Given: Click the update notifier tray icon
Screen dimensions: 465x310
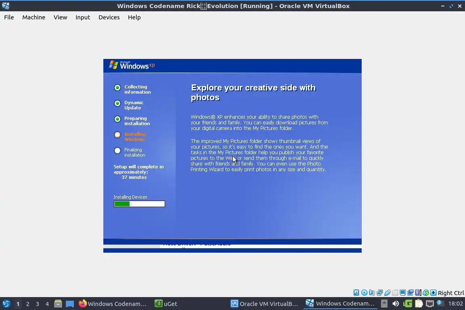Looking at the screenshot, I should coord(440,303).
